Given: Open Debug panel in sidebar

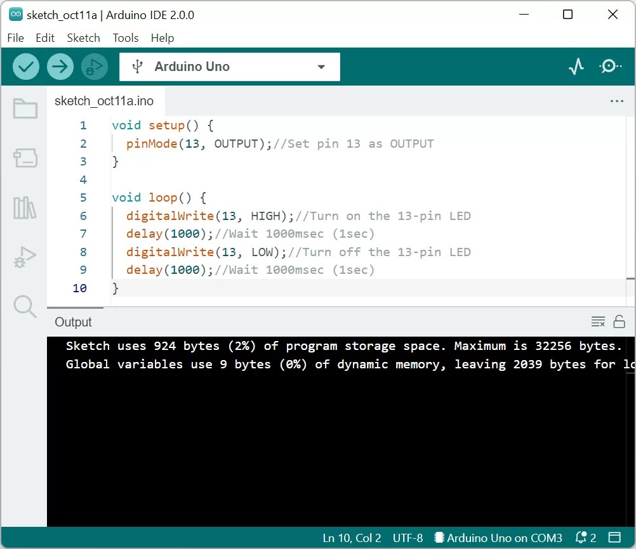Looking at the screenshot, I should pos(25,257).
